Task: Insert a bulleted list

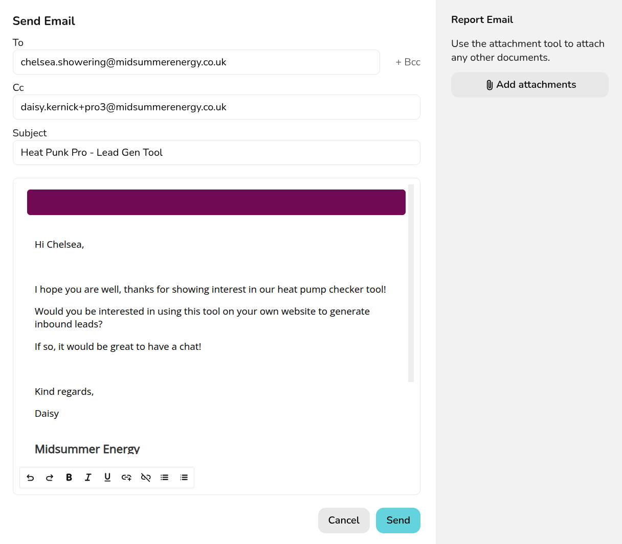Action: pyautogui.click(x=165, y=478)
